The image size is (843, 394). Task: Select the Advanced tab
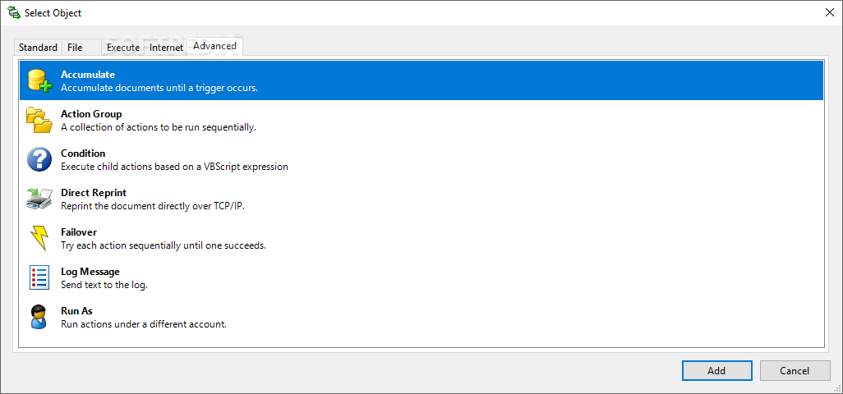(215, 46)
